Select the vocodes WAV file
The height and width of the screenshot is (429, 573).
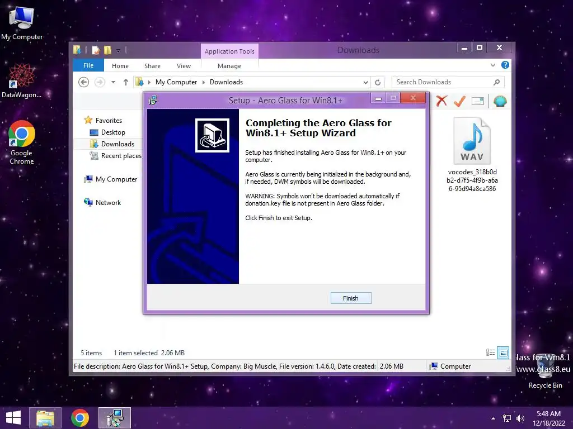pyautogui.click(x=472, y=155)
